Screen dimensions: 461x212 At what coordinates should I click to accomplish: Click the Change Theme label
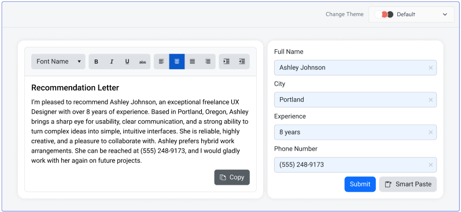point(345,14)
